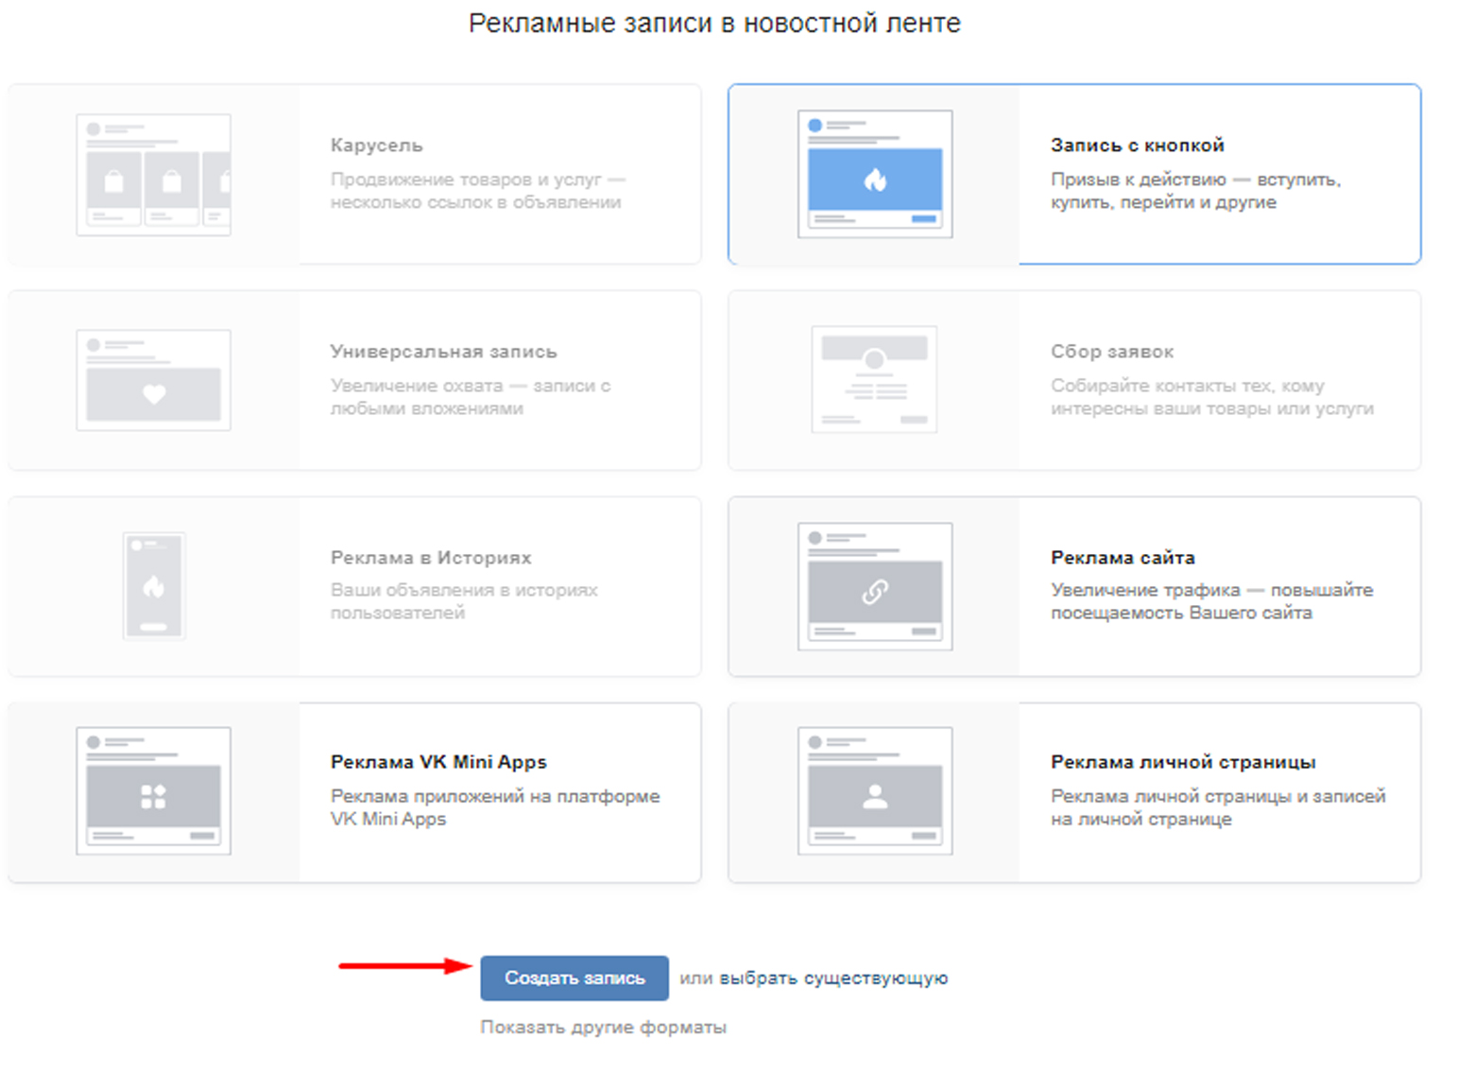
Task: Click the heart icon of Универсальная запись
Action: tap(154, 394)
